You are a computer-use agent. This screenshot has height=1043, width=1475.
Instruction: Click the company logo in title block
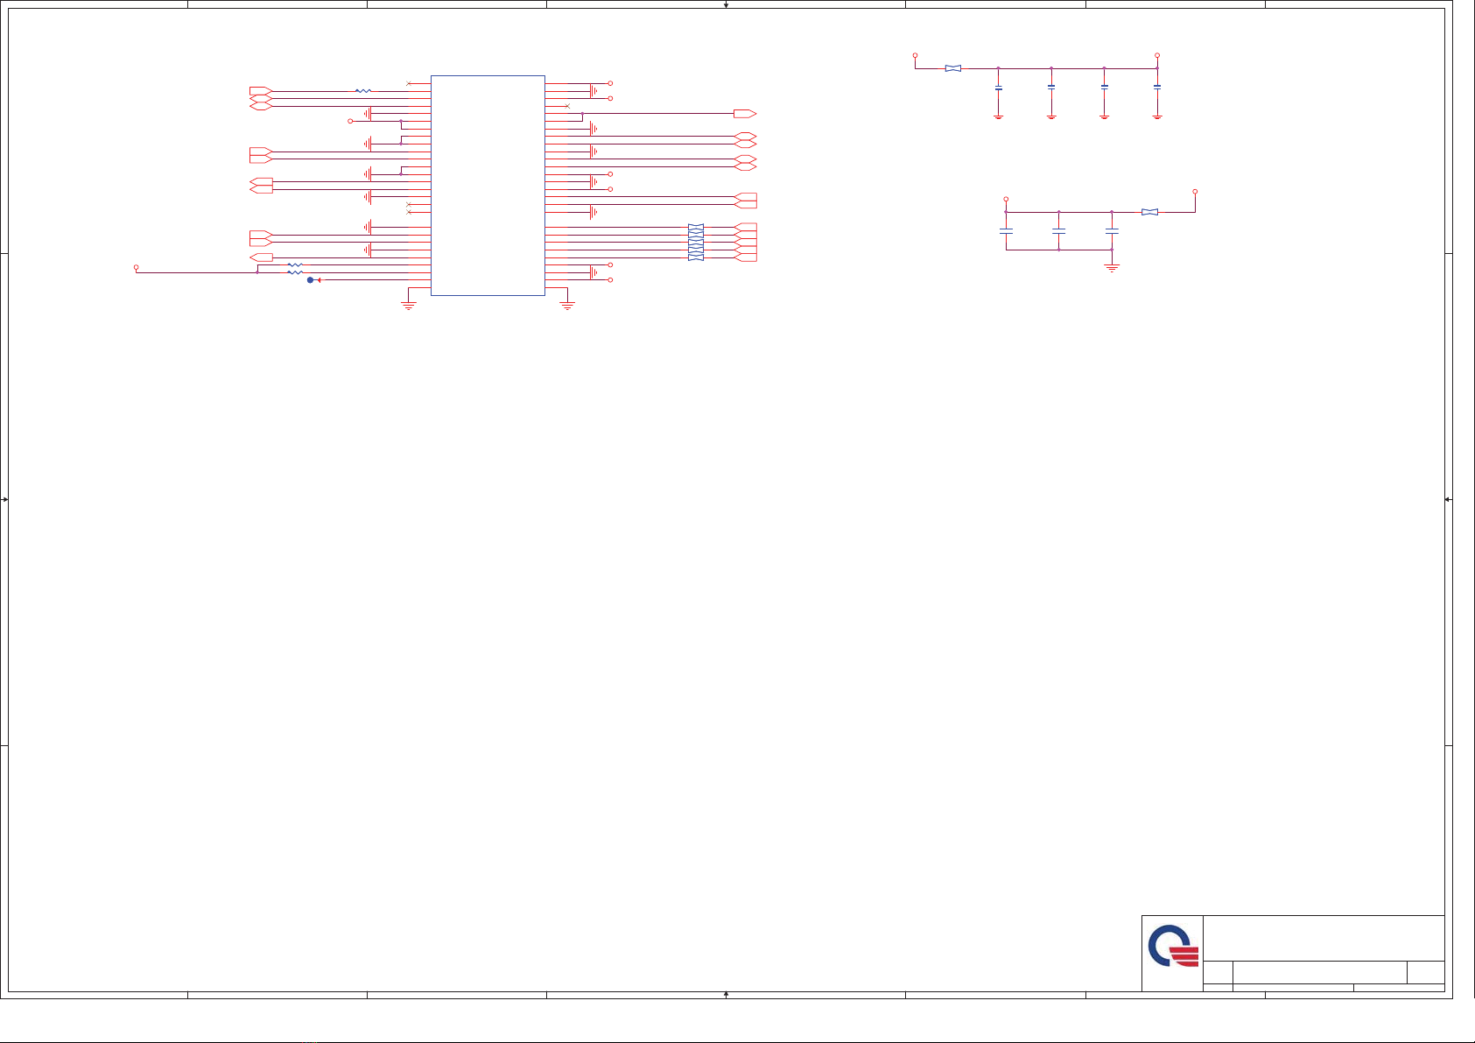pos(1173,946)
